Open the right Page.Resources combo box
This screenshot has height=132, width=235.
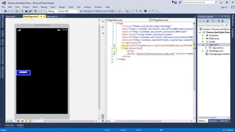click(173, 20)
